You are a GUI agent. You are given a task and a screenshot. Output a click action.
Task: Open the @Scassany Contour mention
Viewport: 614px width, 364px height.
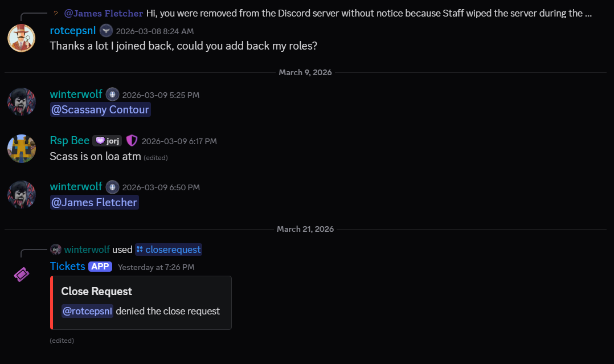click(100, 110)
